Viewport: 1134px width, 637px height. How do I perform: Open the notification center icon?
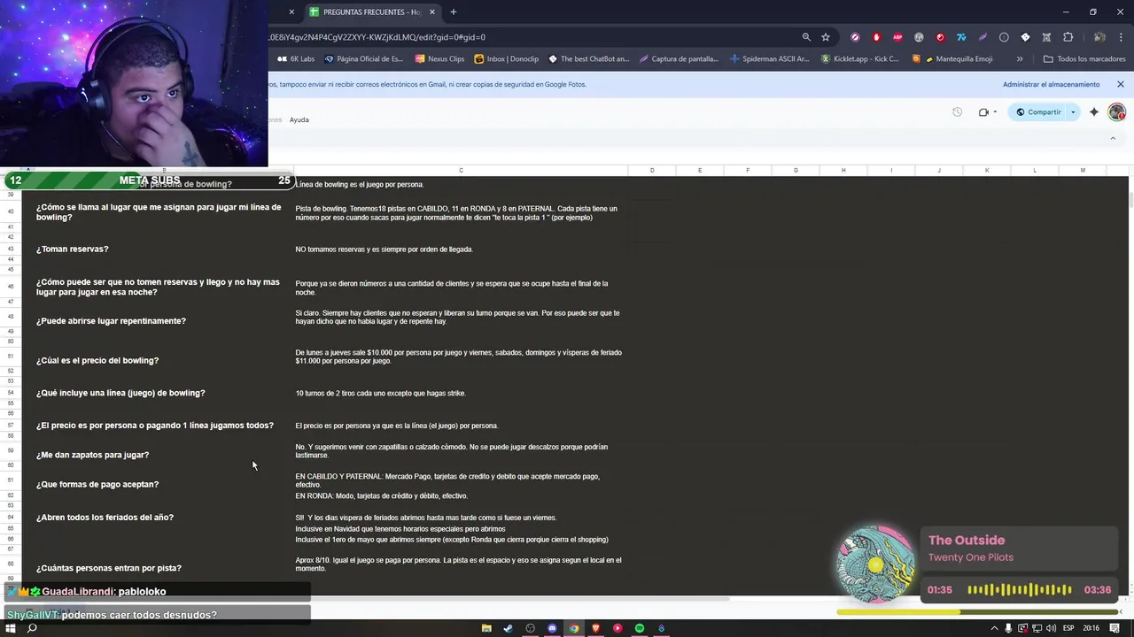pyautogui.click(x=1115, y=628)
